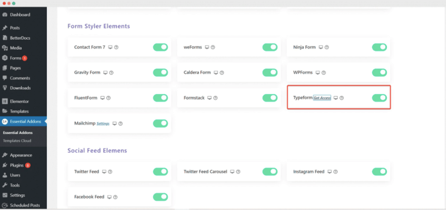This screenshot has height=210, width=446.
Task: Open the Instagram Feed help icon
Action: 335,172
